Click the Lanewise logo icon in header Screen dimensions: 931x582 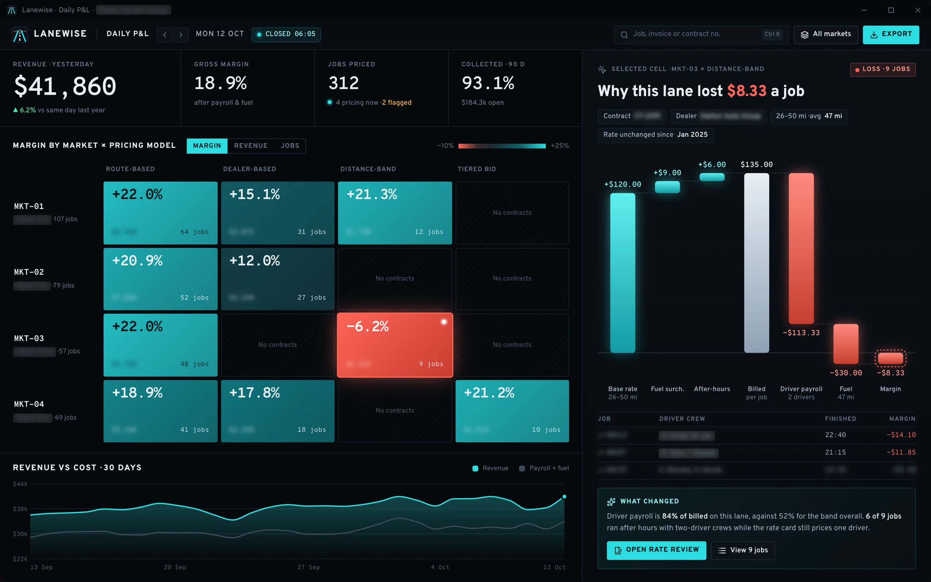pyautogui.click(x=19, y=35)
